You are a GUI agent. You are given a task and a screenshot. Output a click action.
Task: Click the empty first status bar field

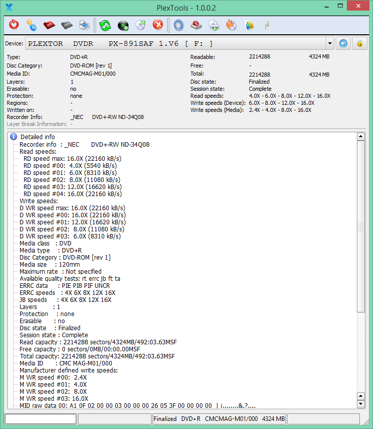40,418
